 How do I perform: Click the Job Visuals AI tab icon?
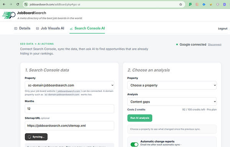point(38,28)
